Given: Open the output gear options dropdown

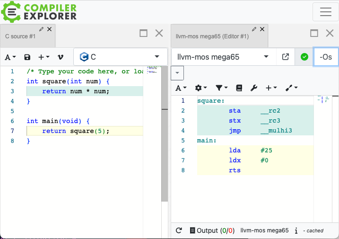Looking at the screenshot, I should 201,88.
